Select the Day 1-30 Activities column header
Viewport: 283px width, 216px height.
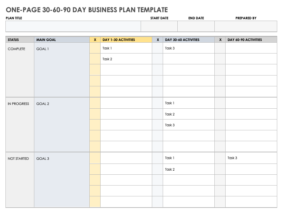(x=126, y=40)
